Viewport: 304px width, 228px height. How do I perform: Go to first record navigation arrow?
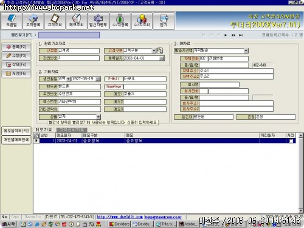click(203, 35)
